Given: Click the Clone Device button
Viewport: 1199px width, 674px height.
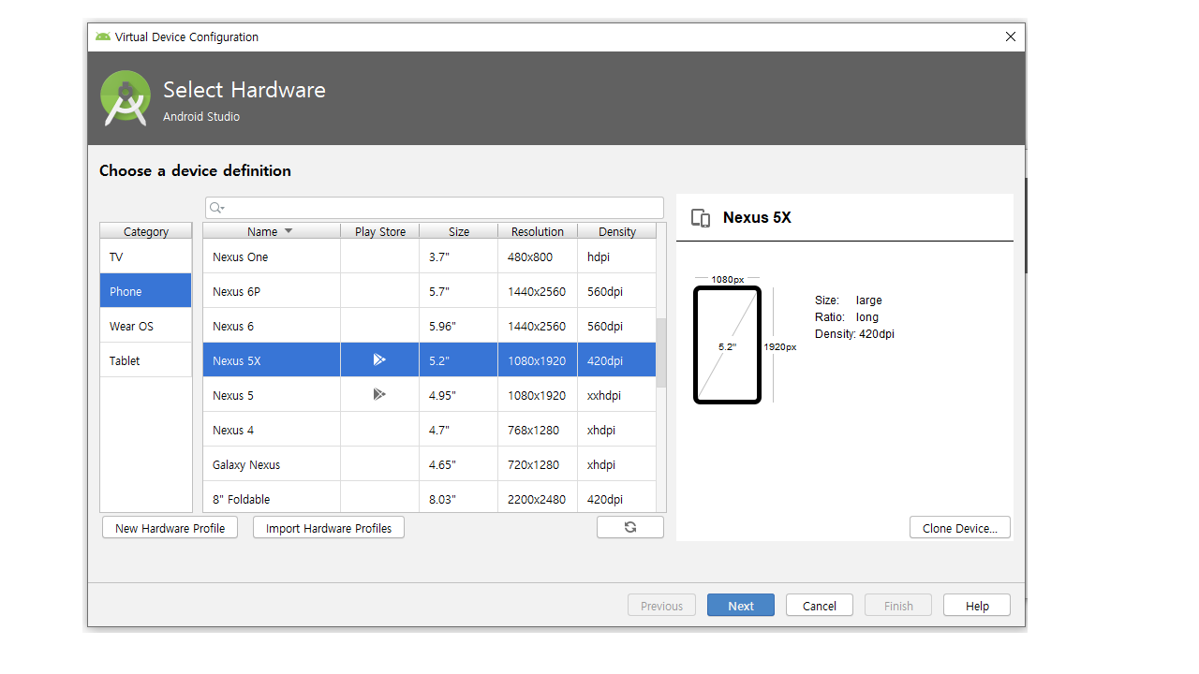Looking at the screenshot, I should point(959,528).
